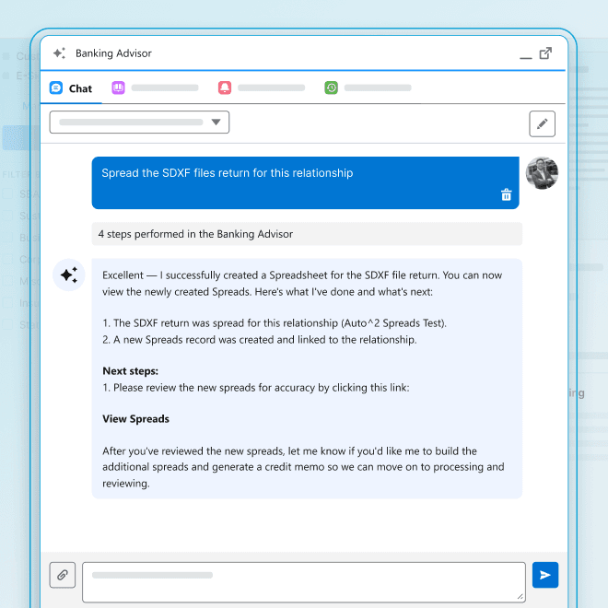Click the user profile photo
The width and height of the screenshot is (608, 608).
click(542, 173)
